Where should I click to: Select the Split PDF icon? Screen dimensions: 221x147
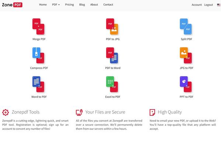tap(186, 26)
